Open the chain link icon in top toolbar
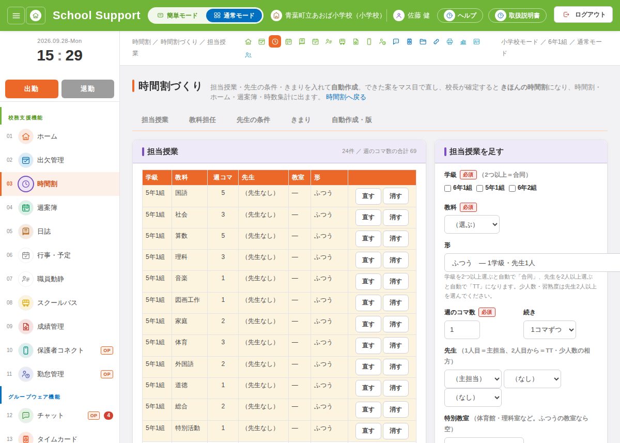Image resolution: width=620 pixels, height=443 pixels. (436, 41)
